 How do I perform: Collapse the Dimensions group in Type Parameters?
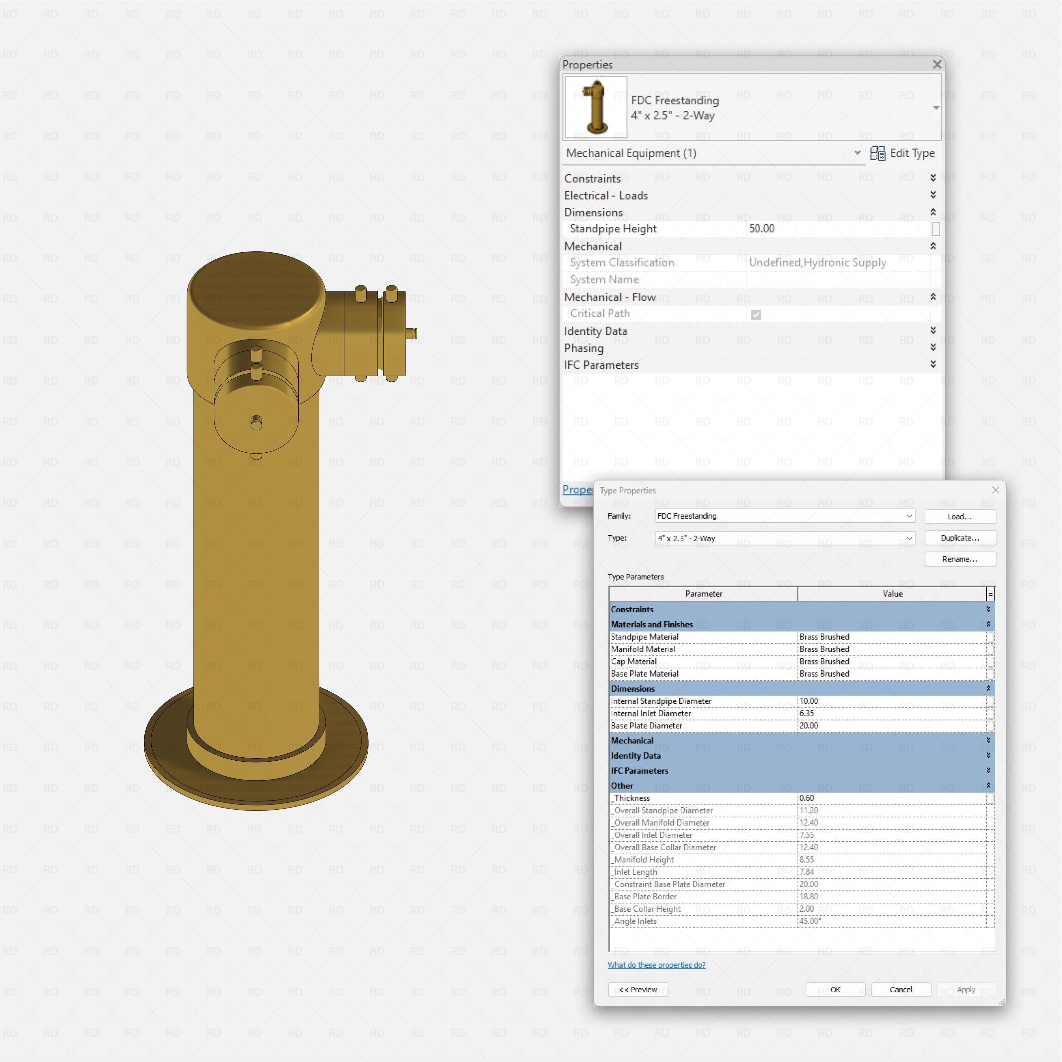(988, 688)
